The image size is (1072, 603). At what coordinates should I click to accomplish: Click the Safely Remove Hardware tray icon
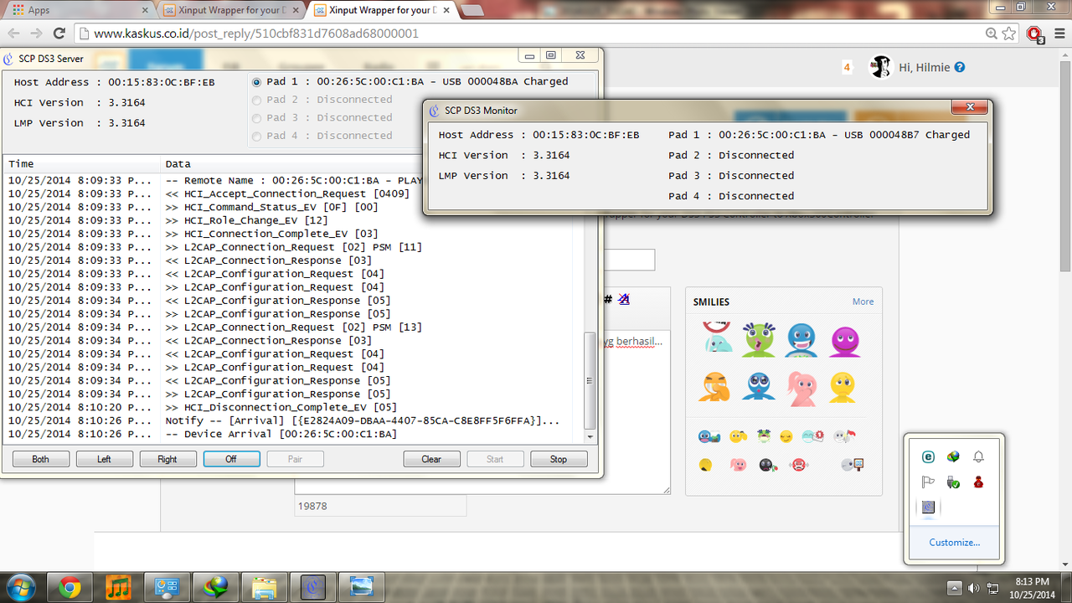coord(953,482)
